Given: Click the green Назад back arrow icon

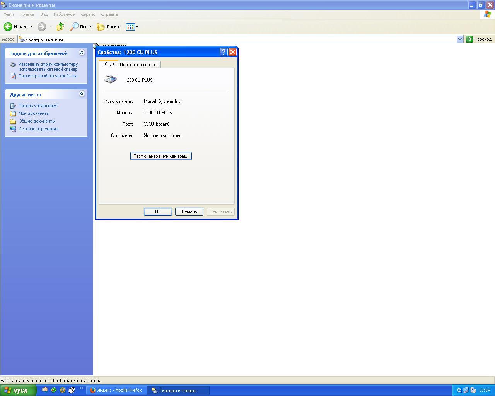Looking at the screenshot, I should (8, 27).
